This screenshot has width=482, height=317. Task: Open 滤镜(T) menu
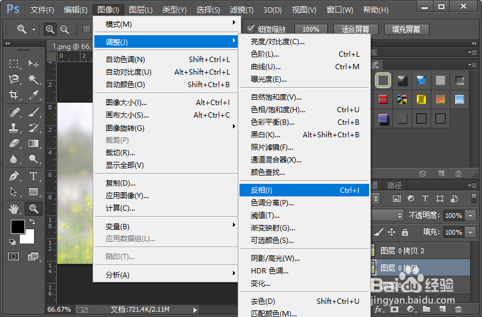coord(242,10)
